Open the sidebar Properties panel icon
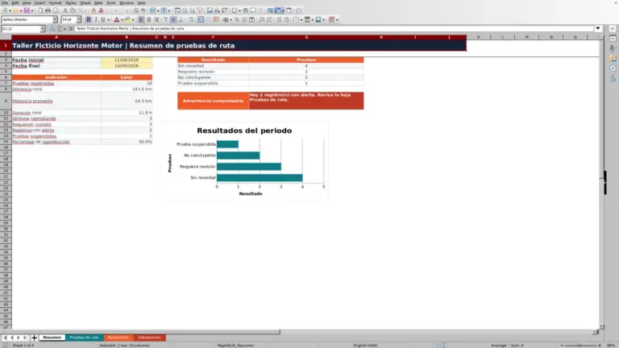The height and width of the screenshot is (348, 619). (x=613, y=39)
